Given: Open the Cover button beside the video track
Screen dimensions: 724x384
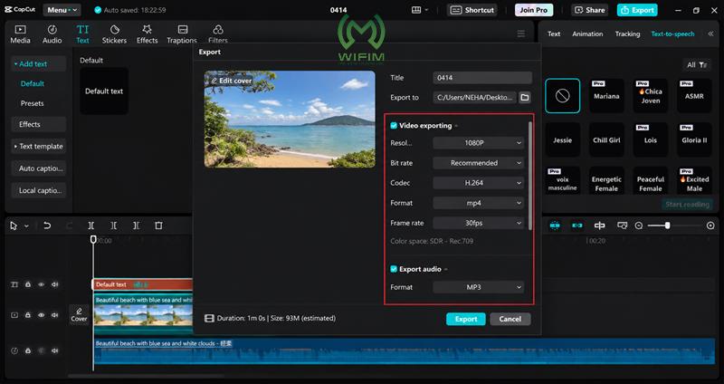Looking at the screenshot, I should [79, 314].
